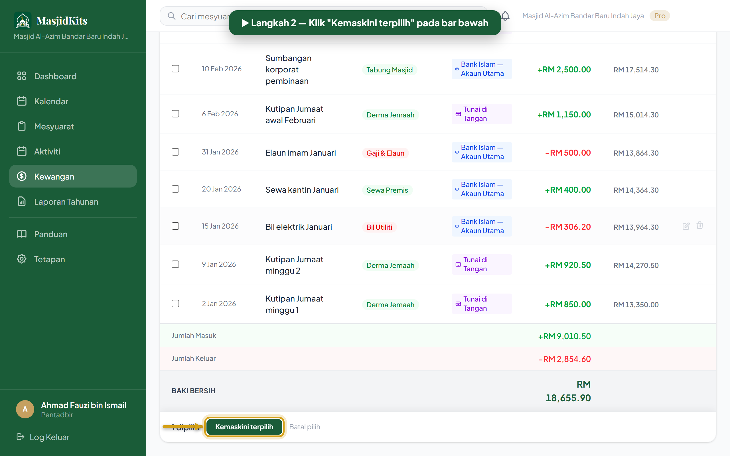Focus the Cari mesyuarat search field
The image size is (730, 456).
[324, 16]
